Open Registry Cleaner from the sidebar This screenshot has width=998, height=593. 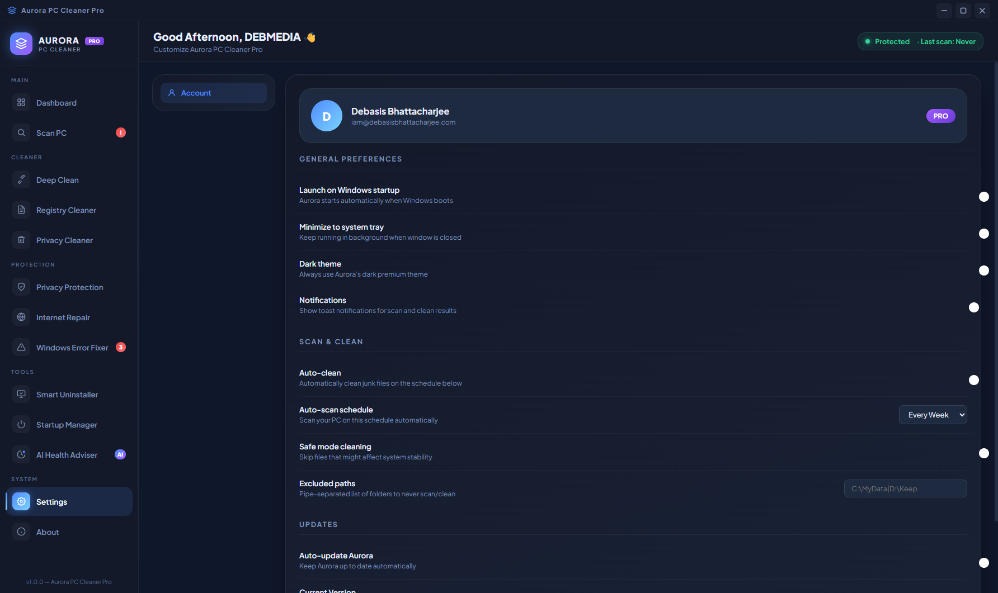(x=69, y=210)
